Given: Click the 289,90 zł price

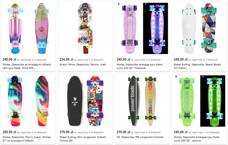Looking at the screenshot, I should point(10,131).
